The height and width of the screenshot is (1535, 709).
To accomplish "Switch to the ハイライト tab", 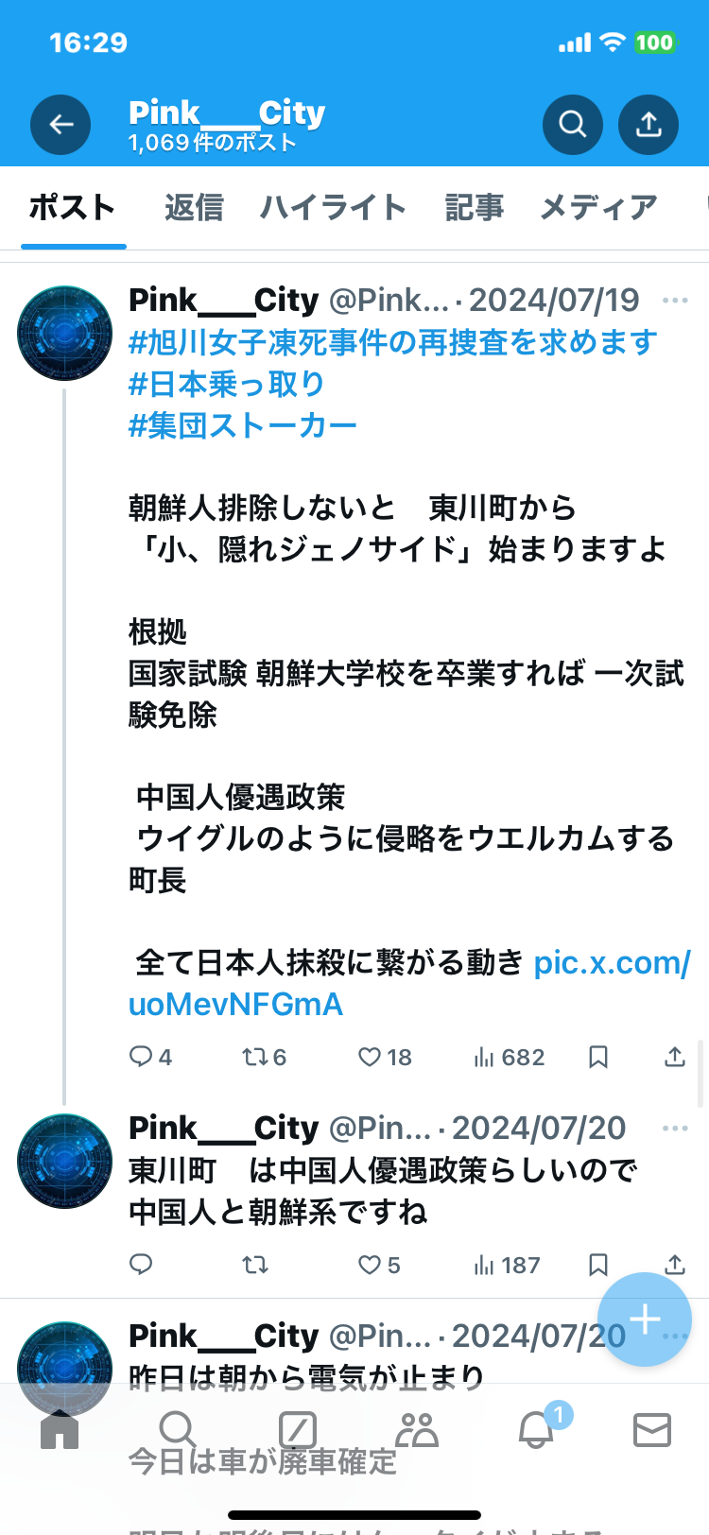I will point(333,208).
